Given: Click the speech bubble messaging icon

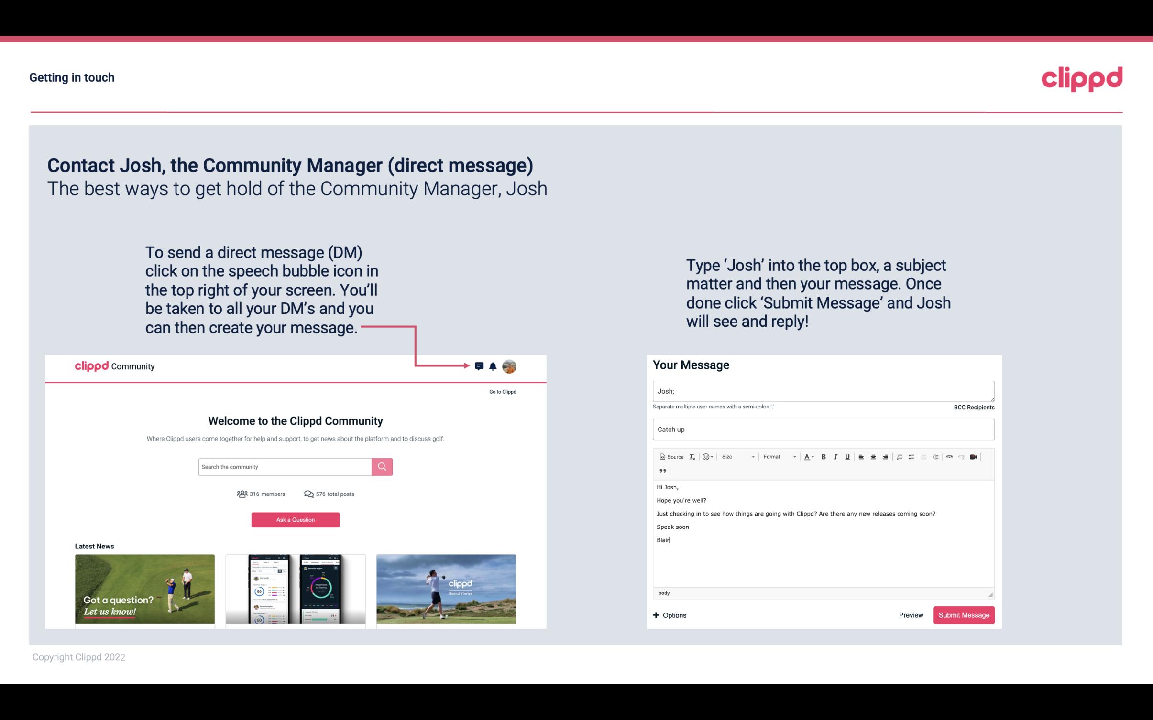Looking at the screenshot, I should point(481,366).
